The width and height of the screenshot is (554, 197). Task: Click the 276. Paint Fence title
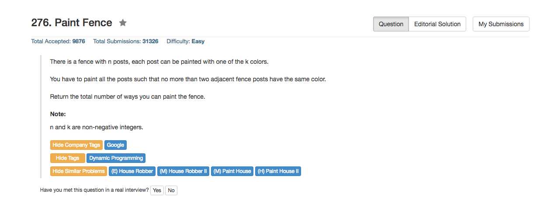click(72, 23)
